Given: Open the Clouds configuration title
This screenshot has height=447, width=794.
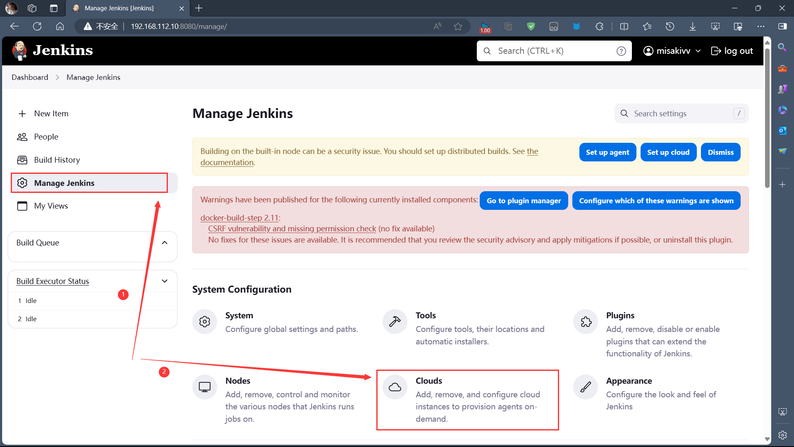Looking at the screenshot, I should 429,381.
